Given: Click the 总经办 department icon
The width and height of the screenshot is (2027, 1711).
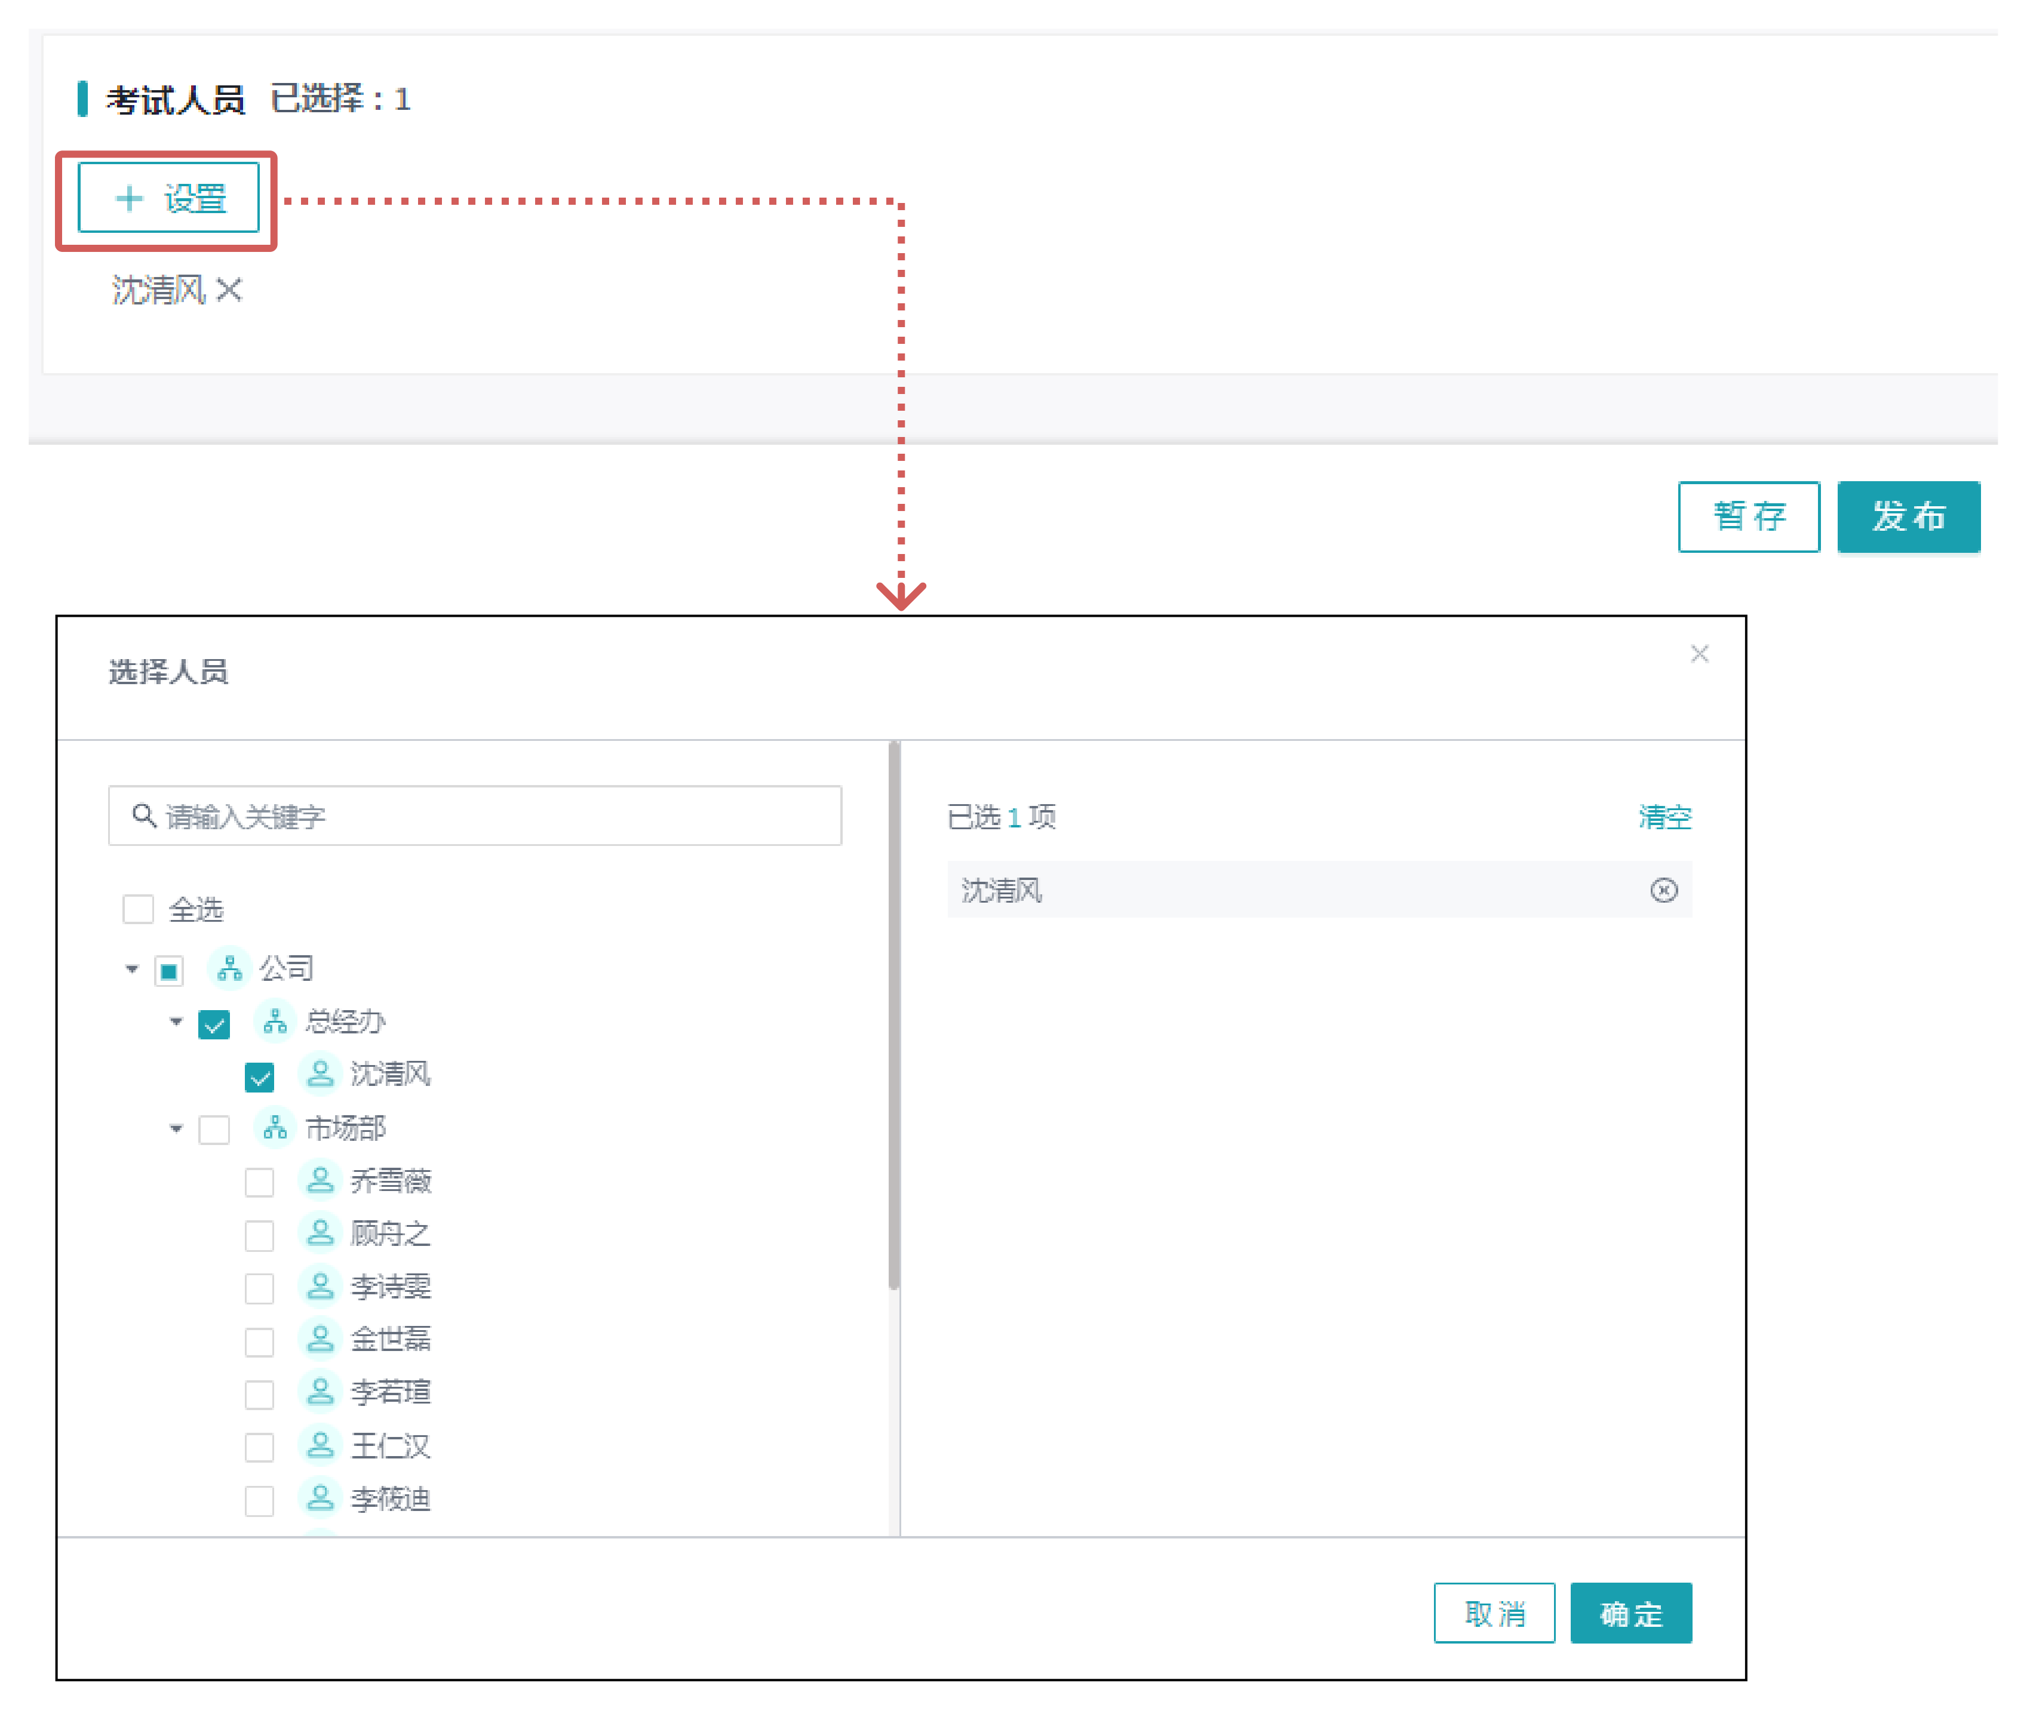Looking at the screenshot, I should click(275, 1021).
